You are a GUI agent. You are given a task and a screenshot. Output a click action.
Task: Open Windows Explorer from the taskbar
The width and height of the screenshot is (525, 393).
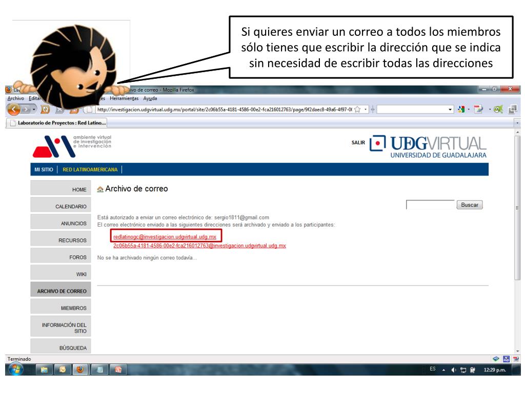pyautogui.click(x=44, y=369)
